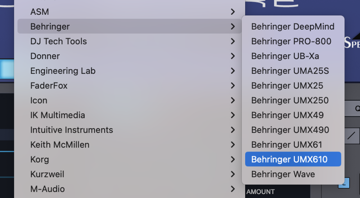This screenshot has height=198, width=360.
Task: Select Behringer UMX250
Action: pos(290,100)
